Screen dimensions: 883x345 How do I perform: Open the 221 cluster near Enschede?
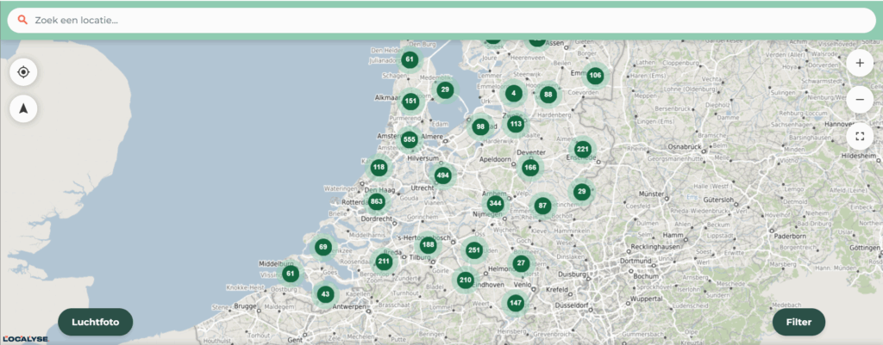pyautogui.click(x=582, y=150)
